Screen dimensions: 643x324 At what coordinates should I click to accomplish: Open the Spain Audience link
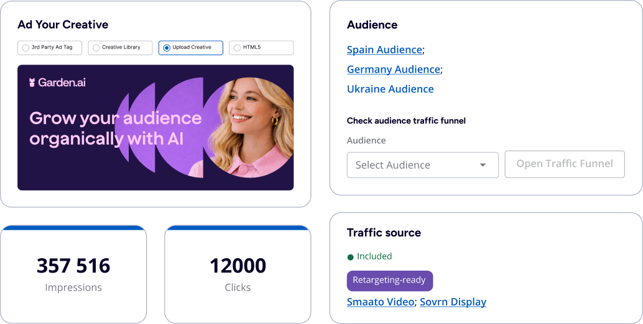[384, 50]
